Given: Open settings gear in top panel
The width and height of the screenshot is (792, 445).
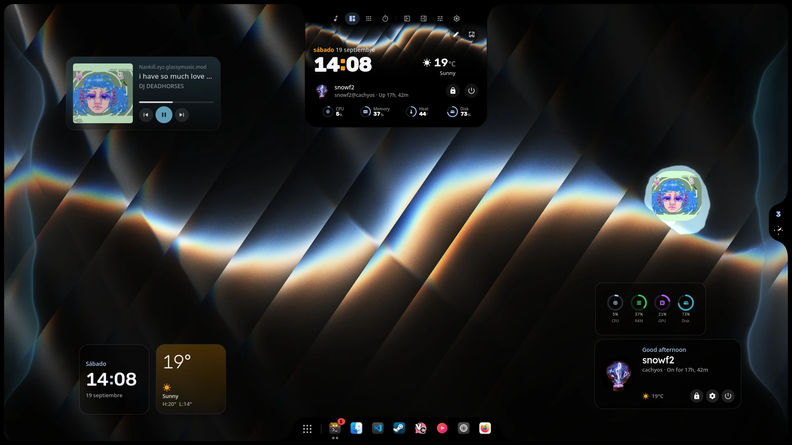Looking at the screenshot, I should (457, 19).
